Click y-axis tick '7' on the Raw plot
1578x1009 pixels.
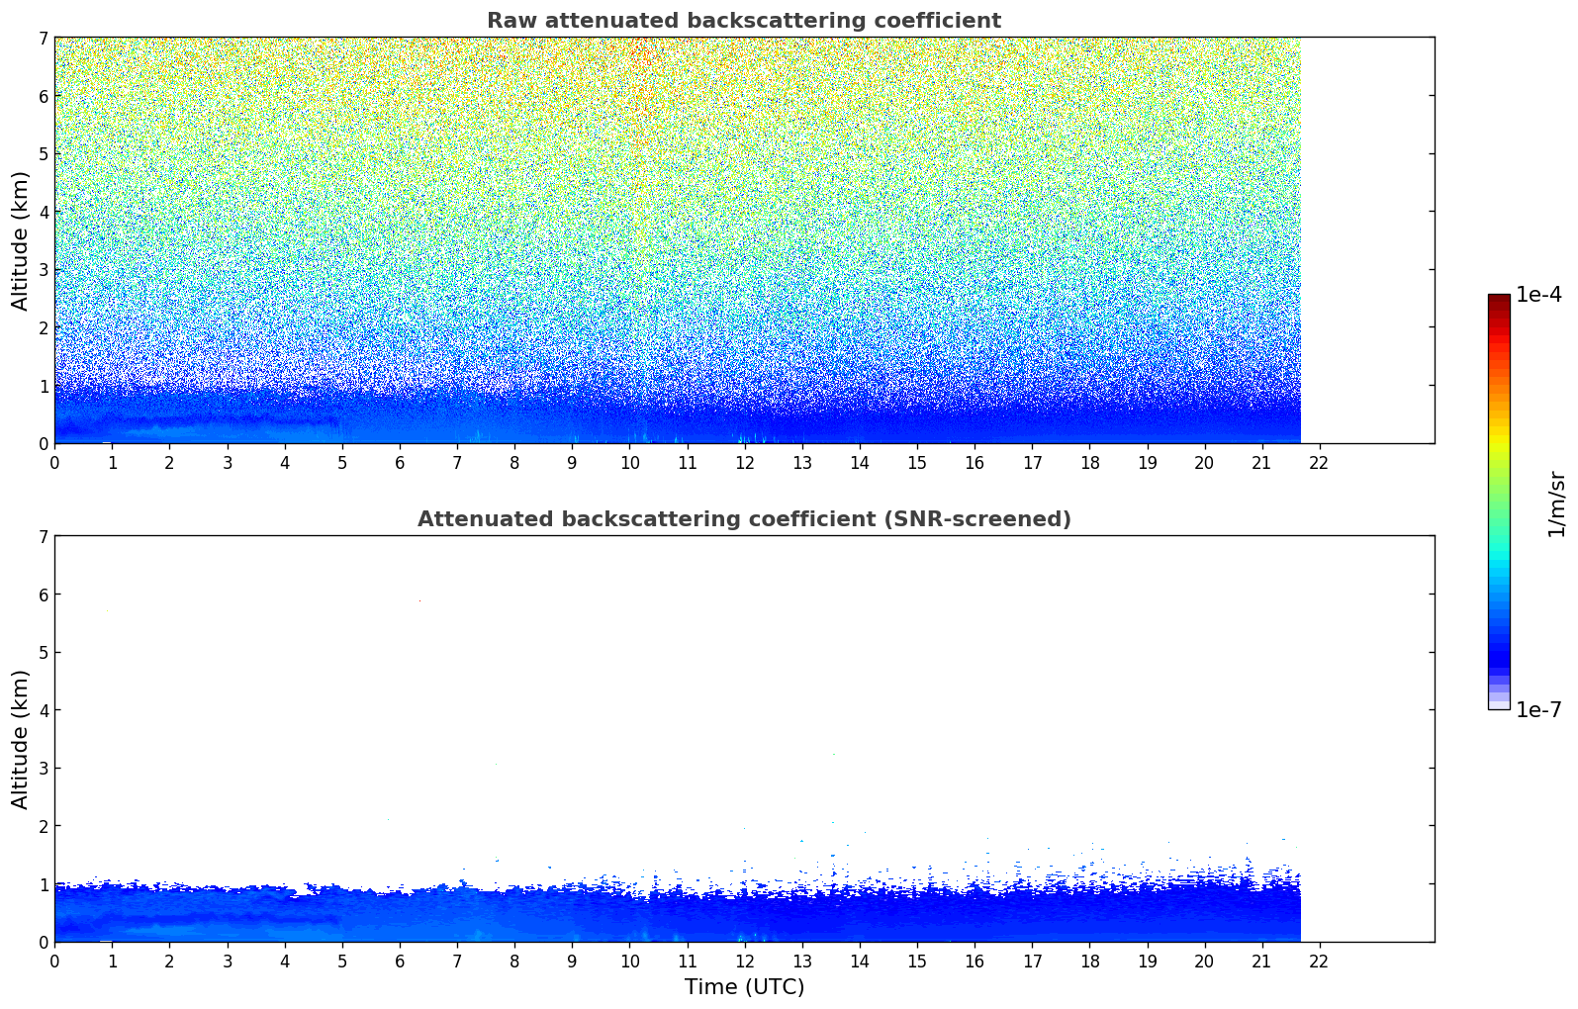click(44, 39)
